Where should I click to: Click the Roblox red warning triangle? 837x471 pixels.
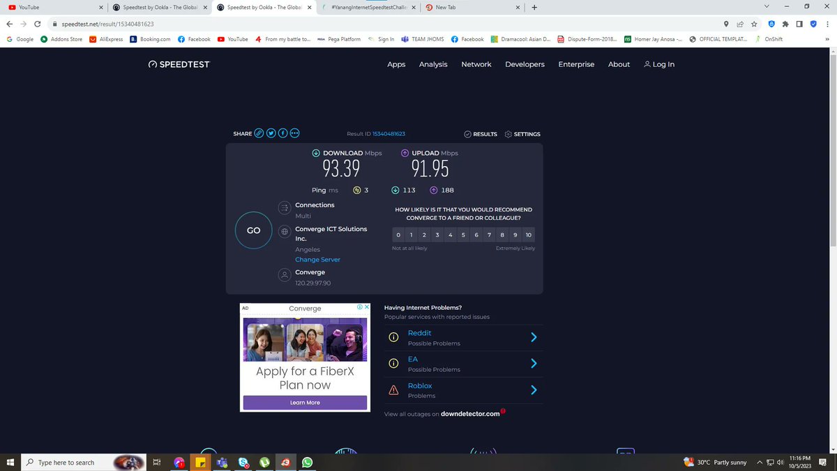click(393, 390)
